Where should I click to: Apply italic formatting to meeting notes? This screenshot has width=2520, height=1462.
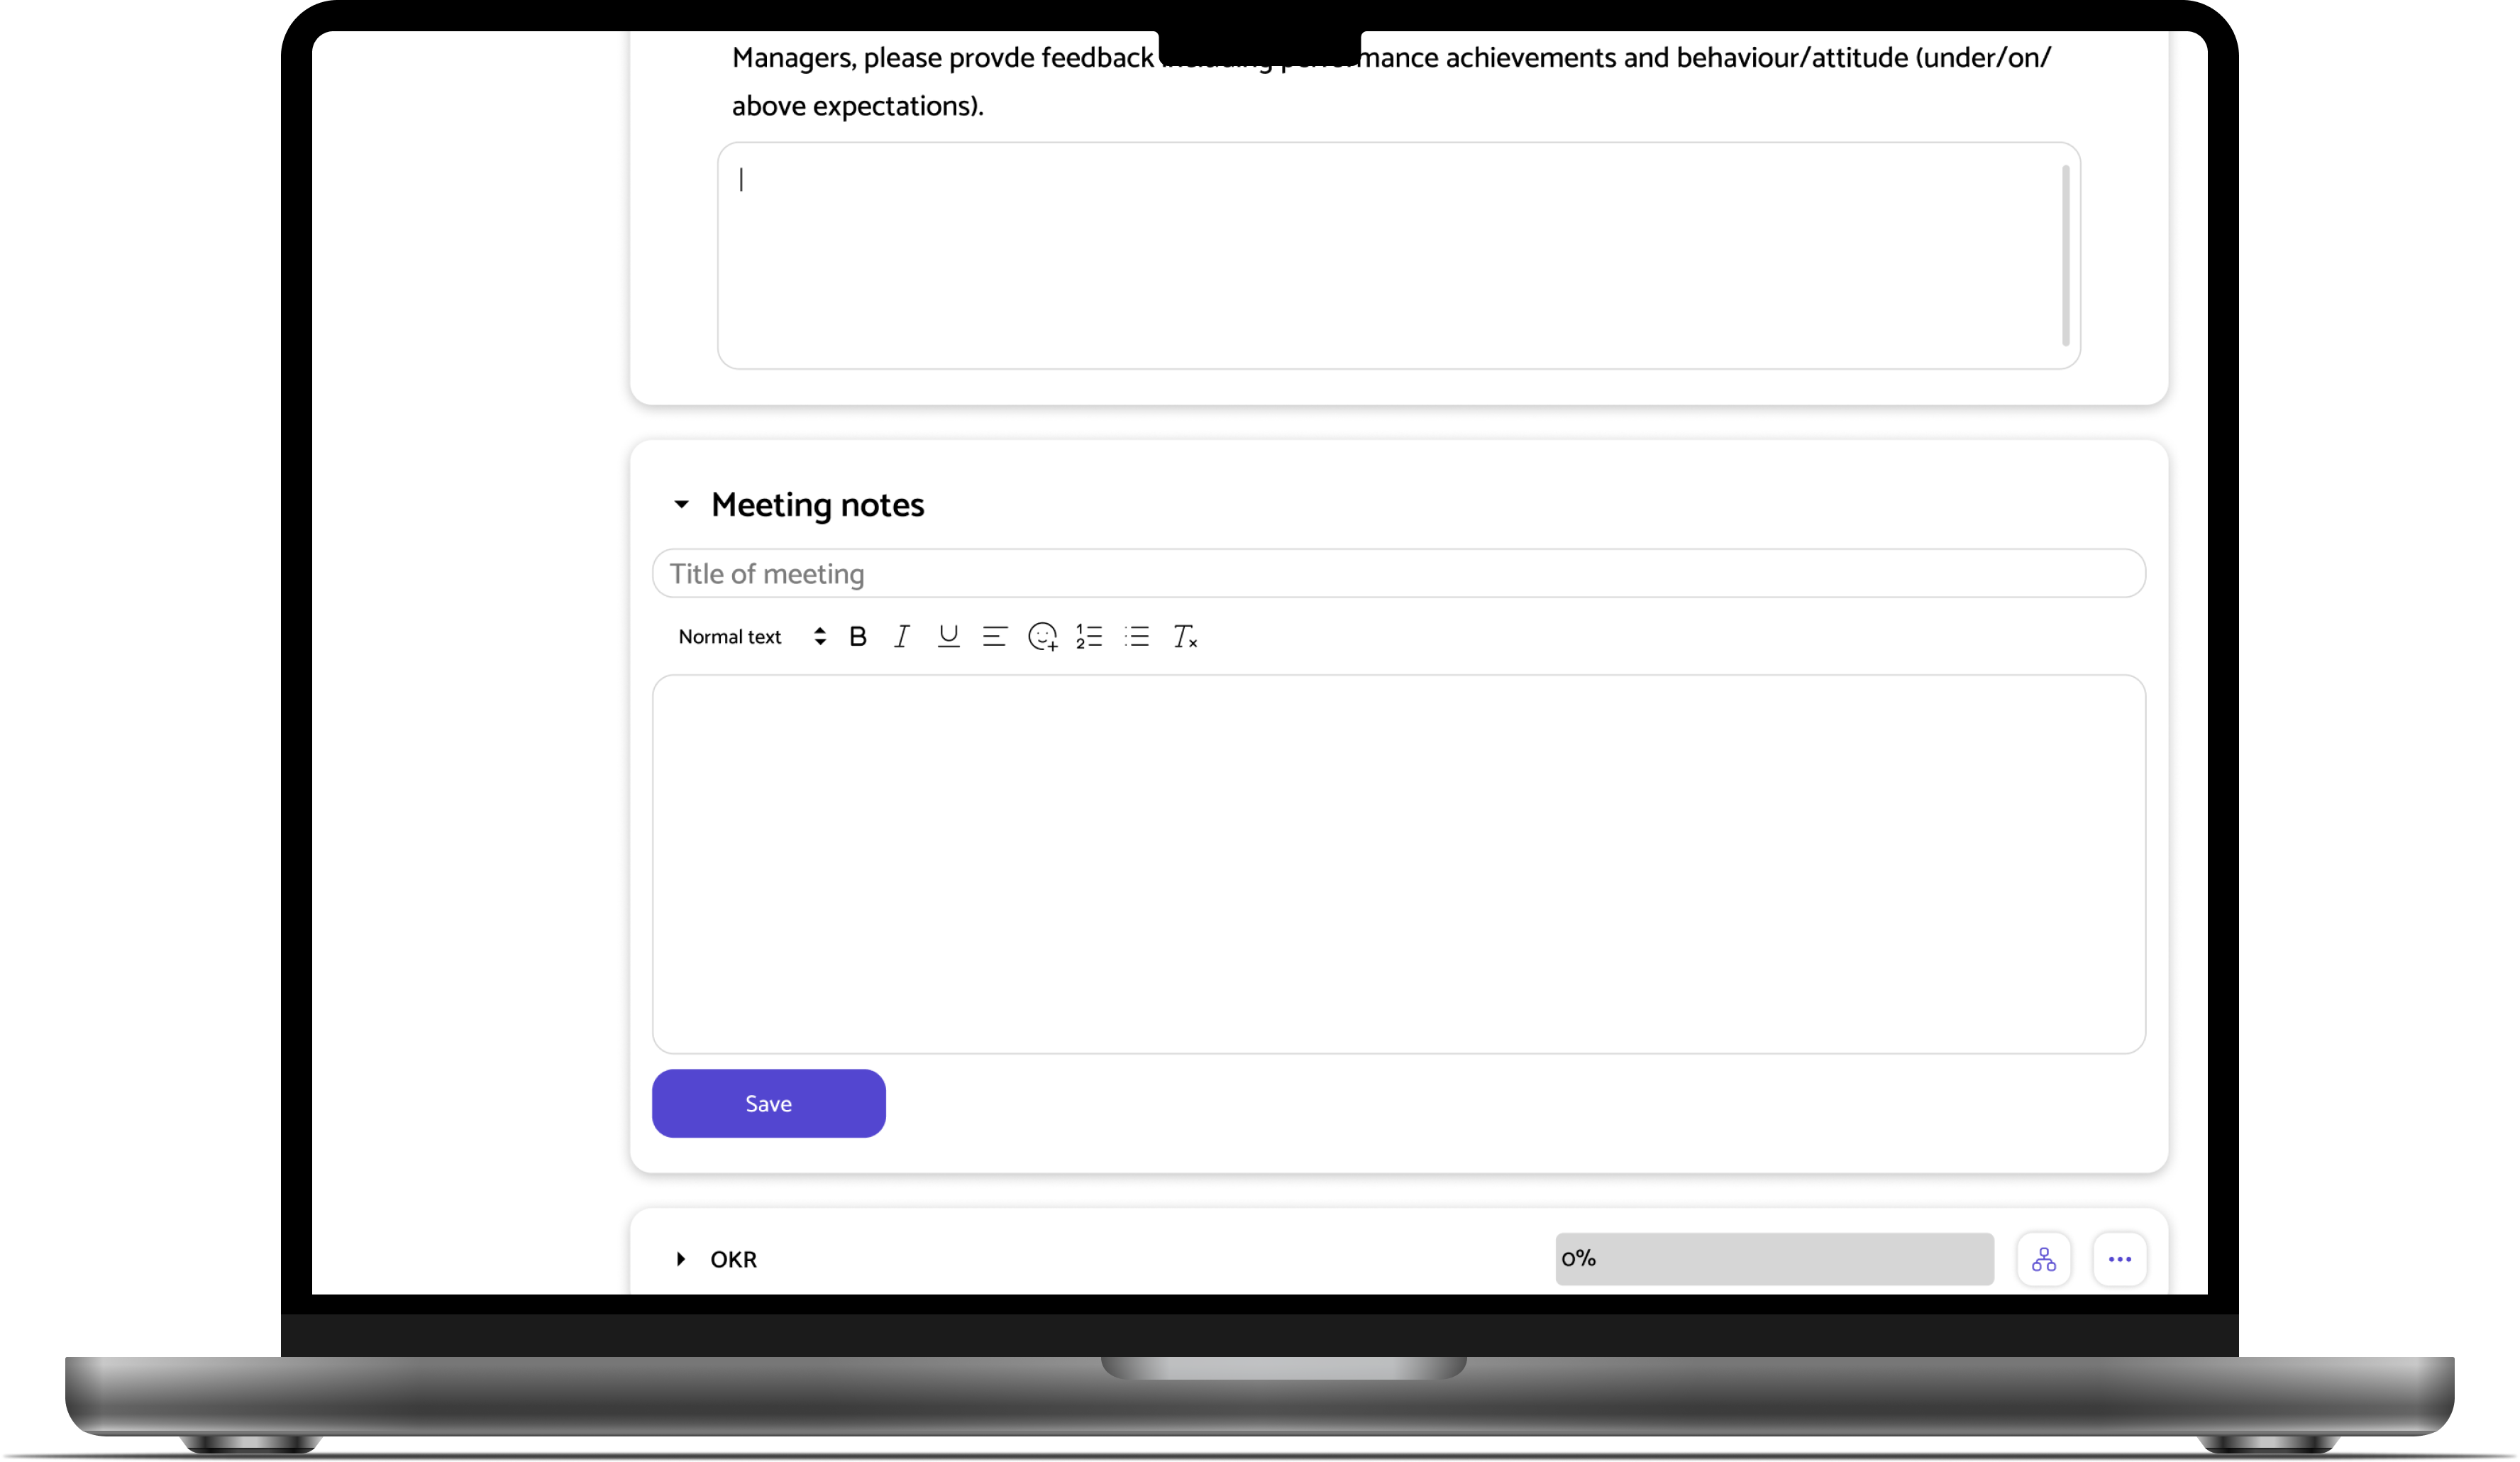click(x=901, y=637)
